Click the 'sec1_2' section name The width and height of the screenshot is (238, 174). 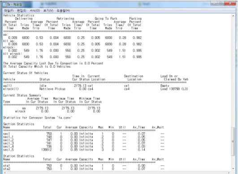(x=9, y=140)
